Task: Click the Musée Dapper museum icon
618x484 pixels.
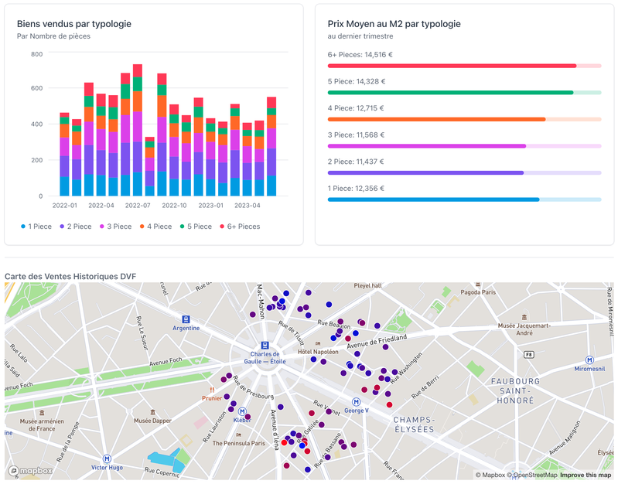Action: (x=152, y=411)
